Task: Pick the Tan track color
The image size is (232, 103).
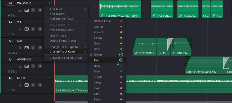Action: [x=107, y=94]
